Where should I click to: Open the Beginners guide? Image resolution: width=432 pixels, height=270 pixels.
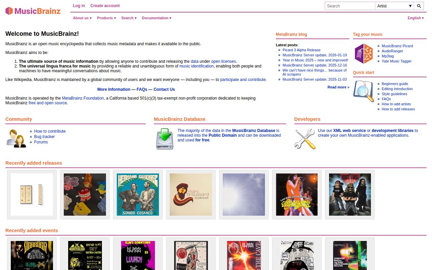pos(395,84)
